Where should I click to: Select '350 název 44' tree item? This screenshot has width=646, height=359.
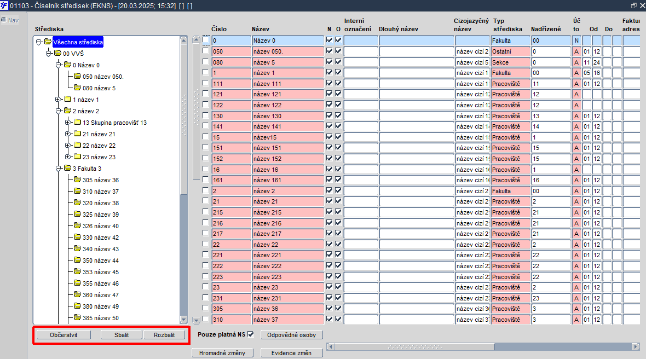click(x=101, y=260)
